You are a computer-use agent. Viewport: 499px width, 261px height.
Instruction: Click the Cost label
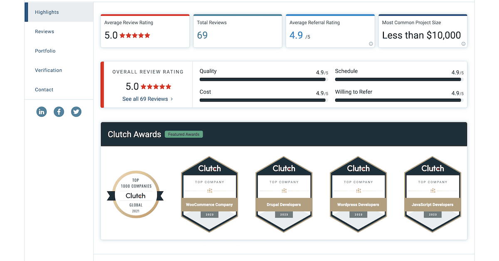(205, 92)
